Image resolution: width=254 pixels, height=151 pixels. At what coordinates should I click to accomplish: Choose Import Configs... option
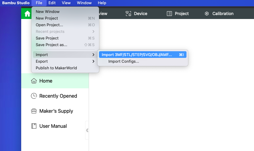click(x=143, y=61)
